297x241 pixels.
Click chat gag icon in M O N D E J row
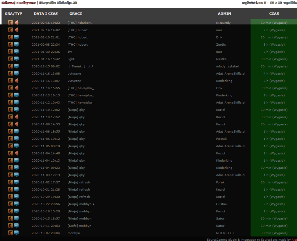pos(16,233)
